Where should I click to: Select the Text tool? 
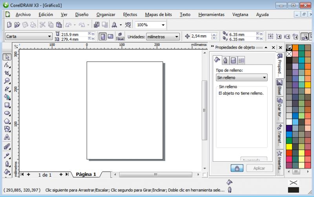click(7, 137)
